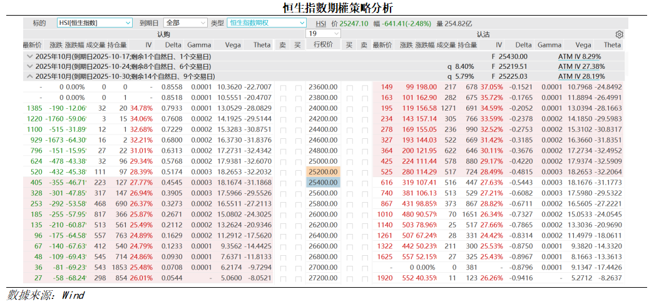Open the ATM IV 28.19% link

click(581, 76)
